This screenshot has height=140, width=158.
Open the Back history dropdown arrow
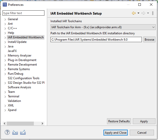click(138, 13)
